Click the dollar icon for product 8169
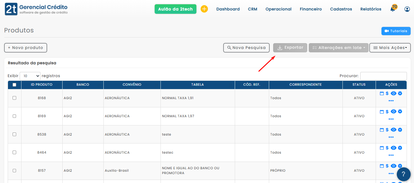414x183 pixels. coord(387,112)
